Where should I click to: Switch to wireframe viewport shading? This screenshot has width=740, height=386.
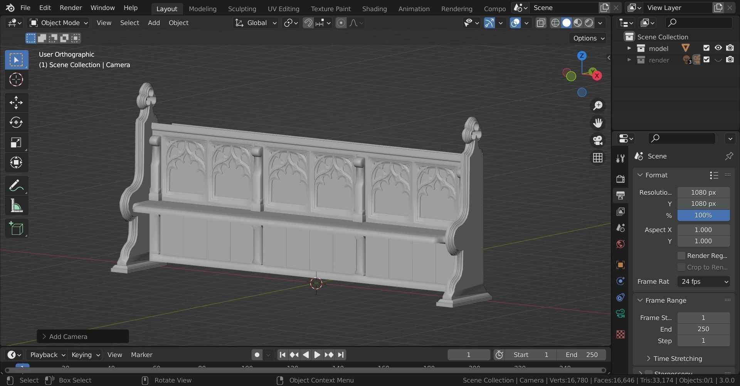tap(555, 23)
